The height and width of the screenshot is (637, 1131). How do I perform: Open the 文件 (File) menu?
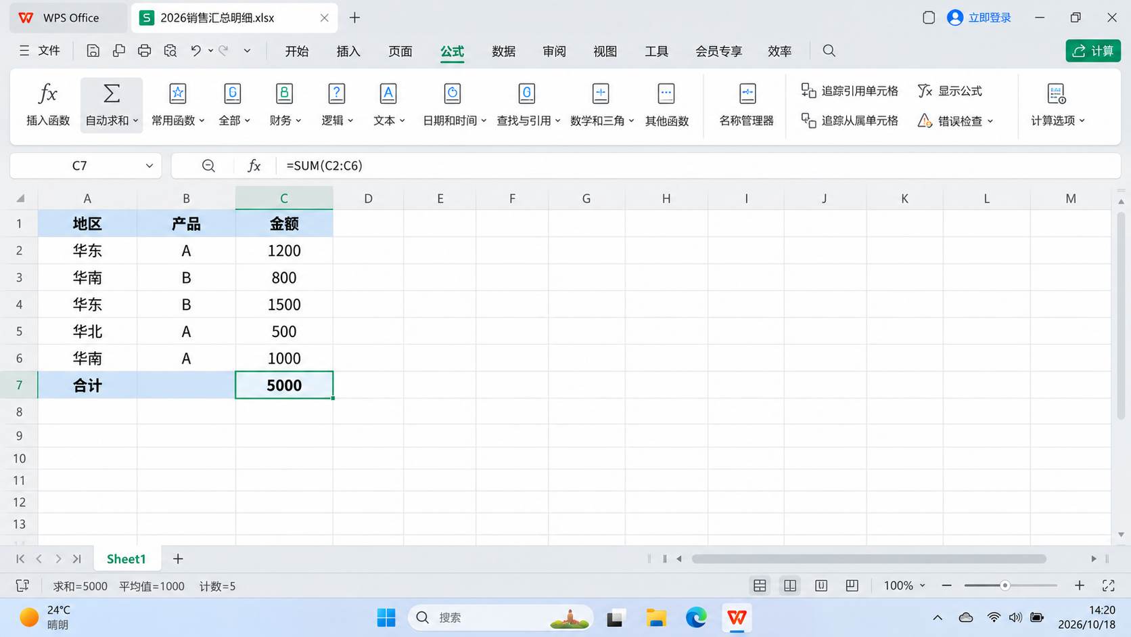coord(40,51)
